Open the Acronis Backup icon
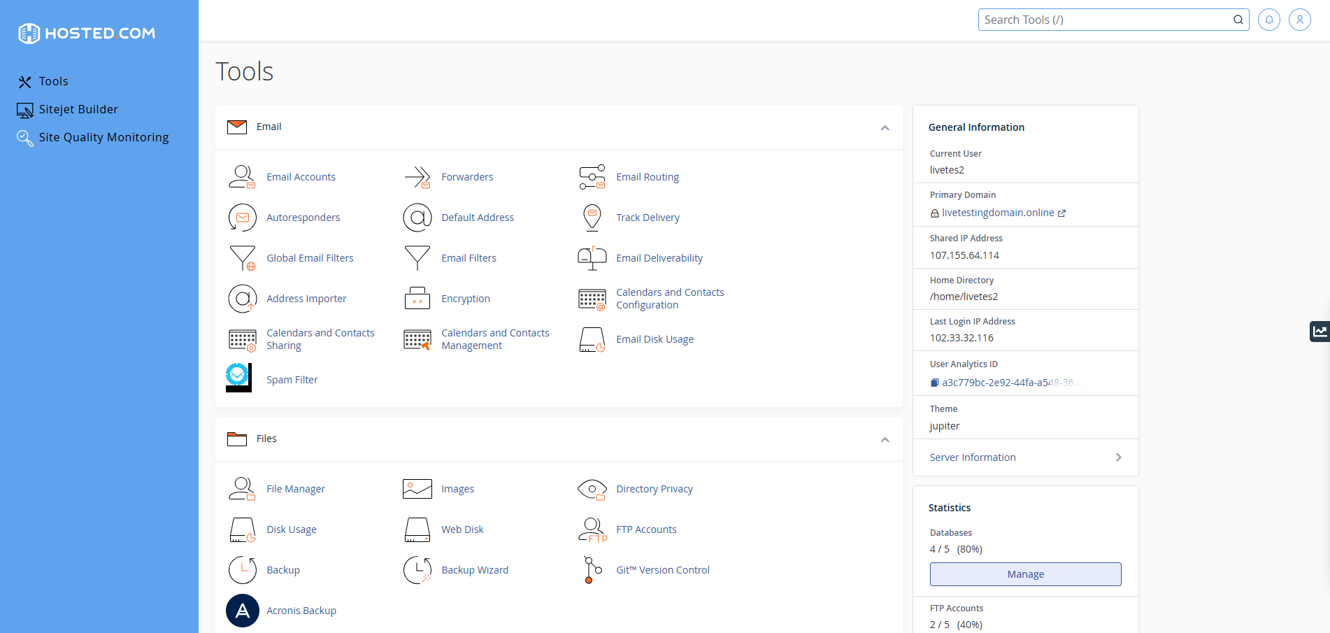This screenshot has height=633, width=1330. pos(243,611)
